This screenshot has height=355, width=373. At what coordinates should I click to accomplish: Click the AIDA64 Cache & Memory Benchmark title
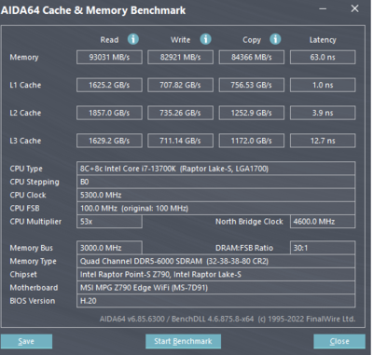pos(93,10)
